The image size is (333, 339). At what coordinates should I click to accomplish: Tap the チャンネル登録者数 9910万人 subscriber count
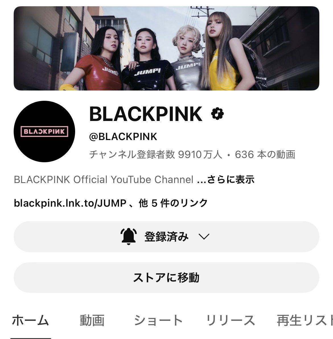click(156, 155)
